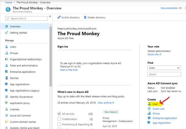Click the Switch directory link icon
186x129 pixels.
point(59,17)
